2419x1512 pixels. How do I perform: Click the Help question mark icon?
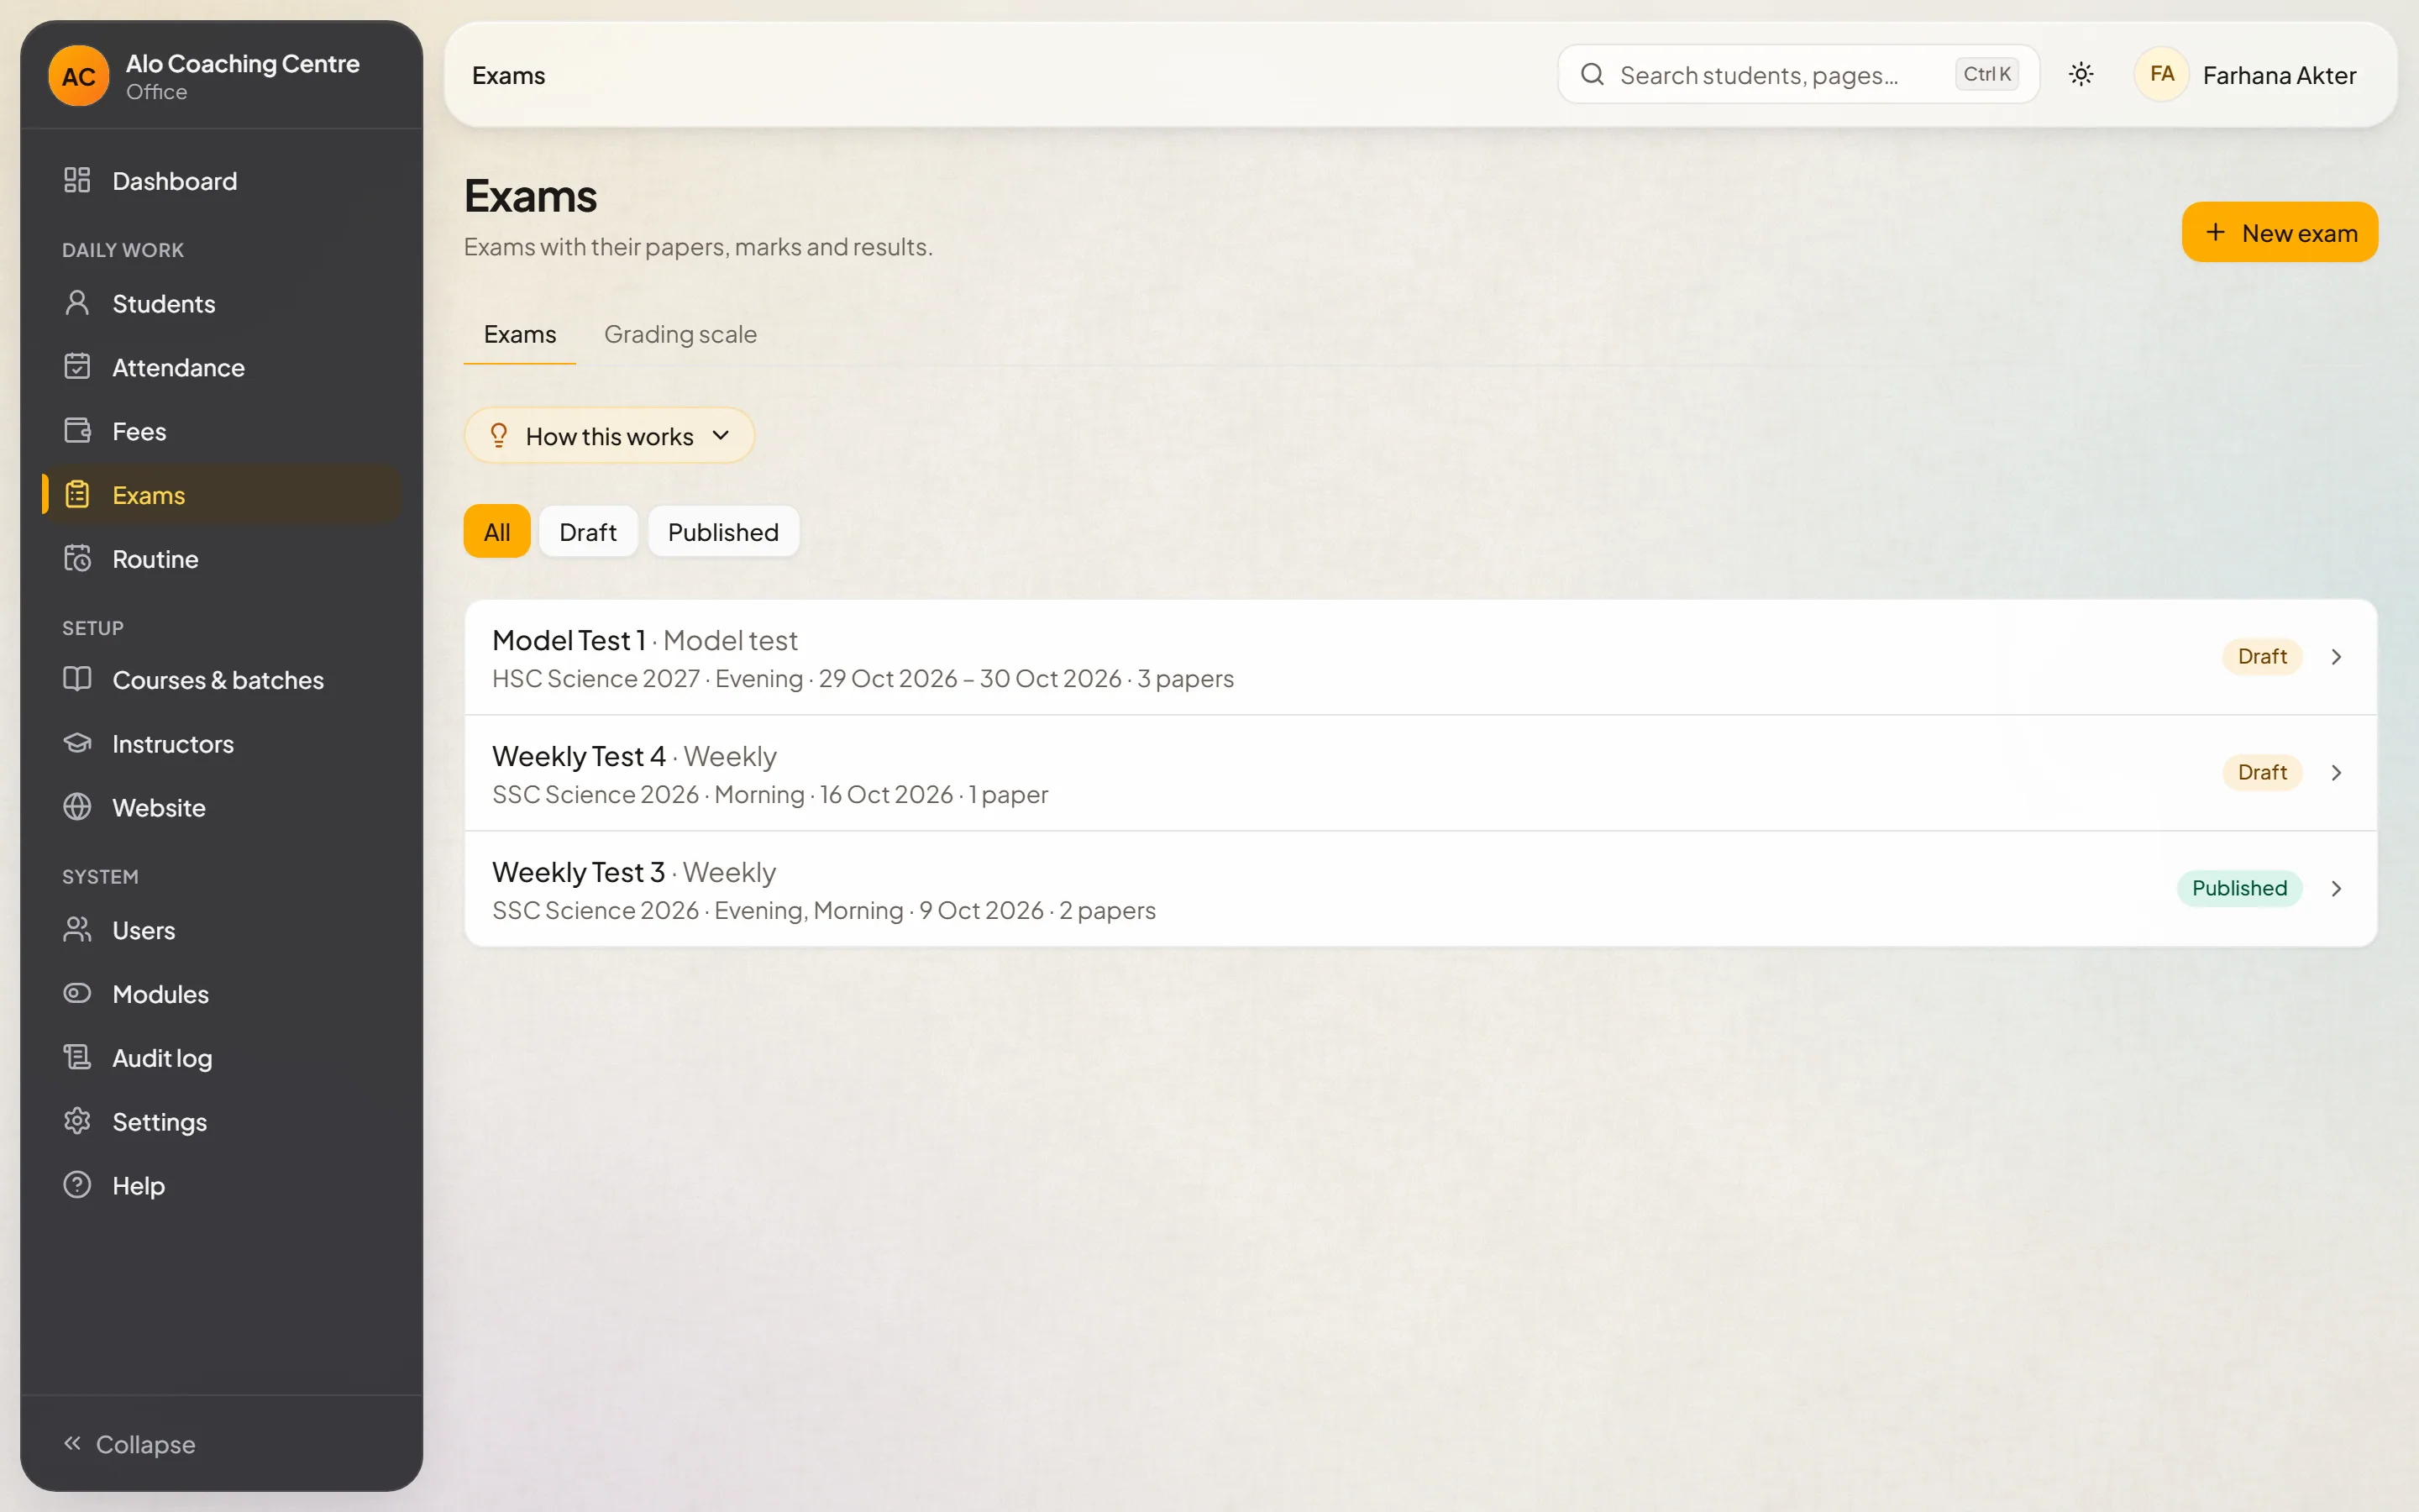pyautogui.click(x=77, y=1185)
